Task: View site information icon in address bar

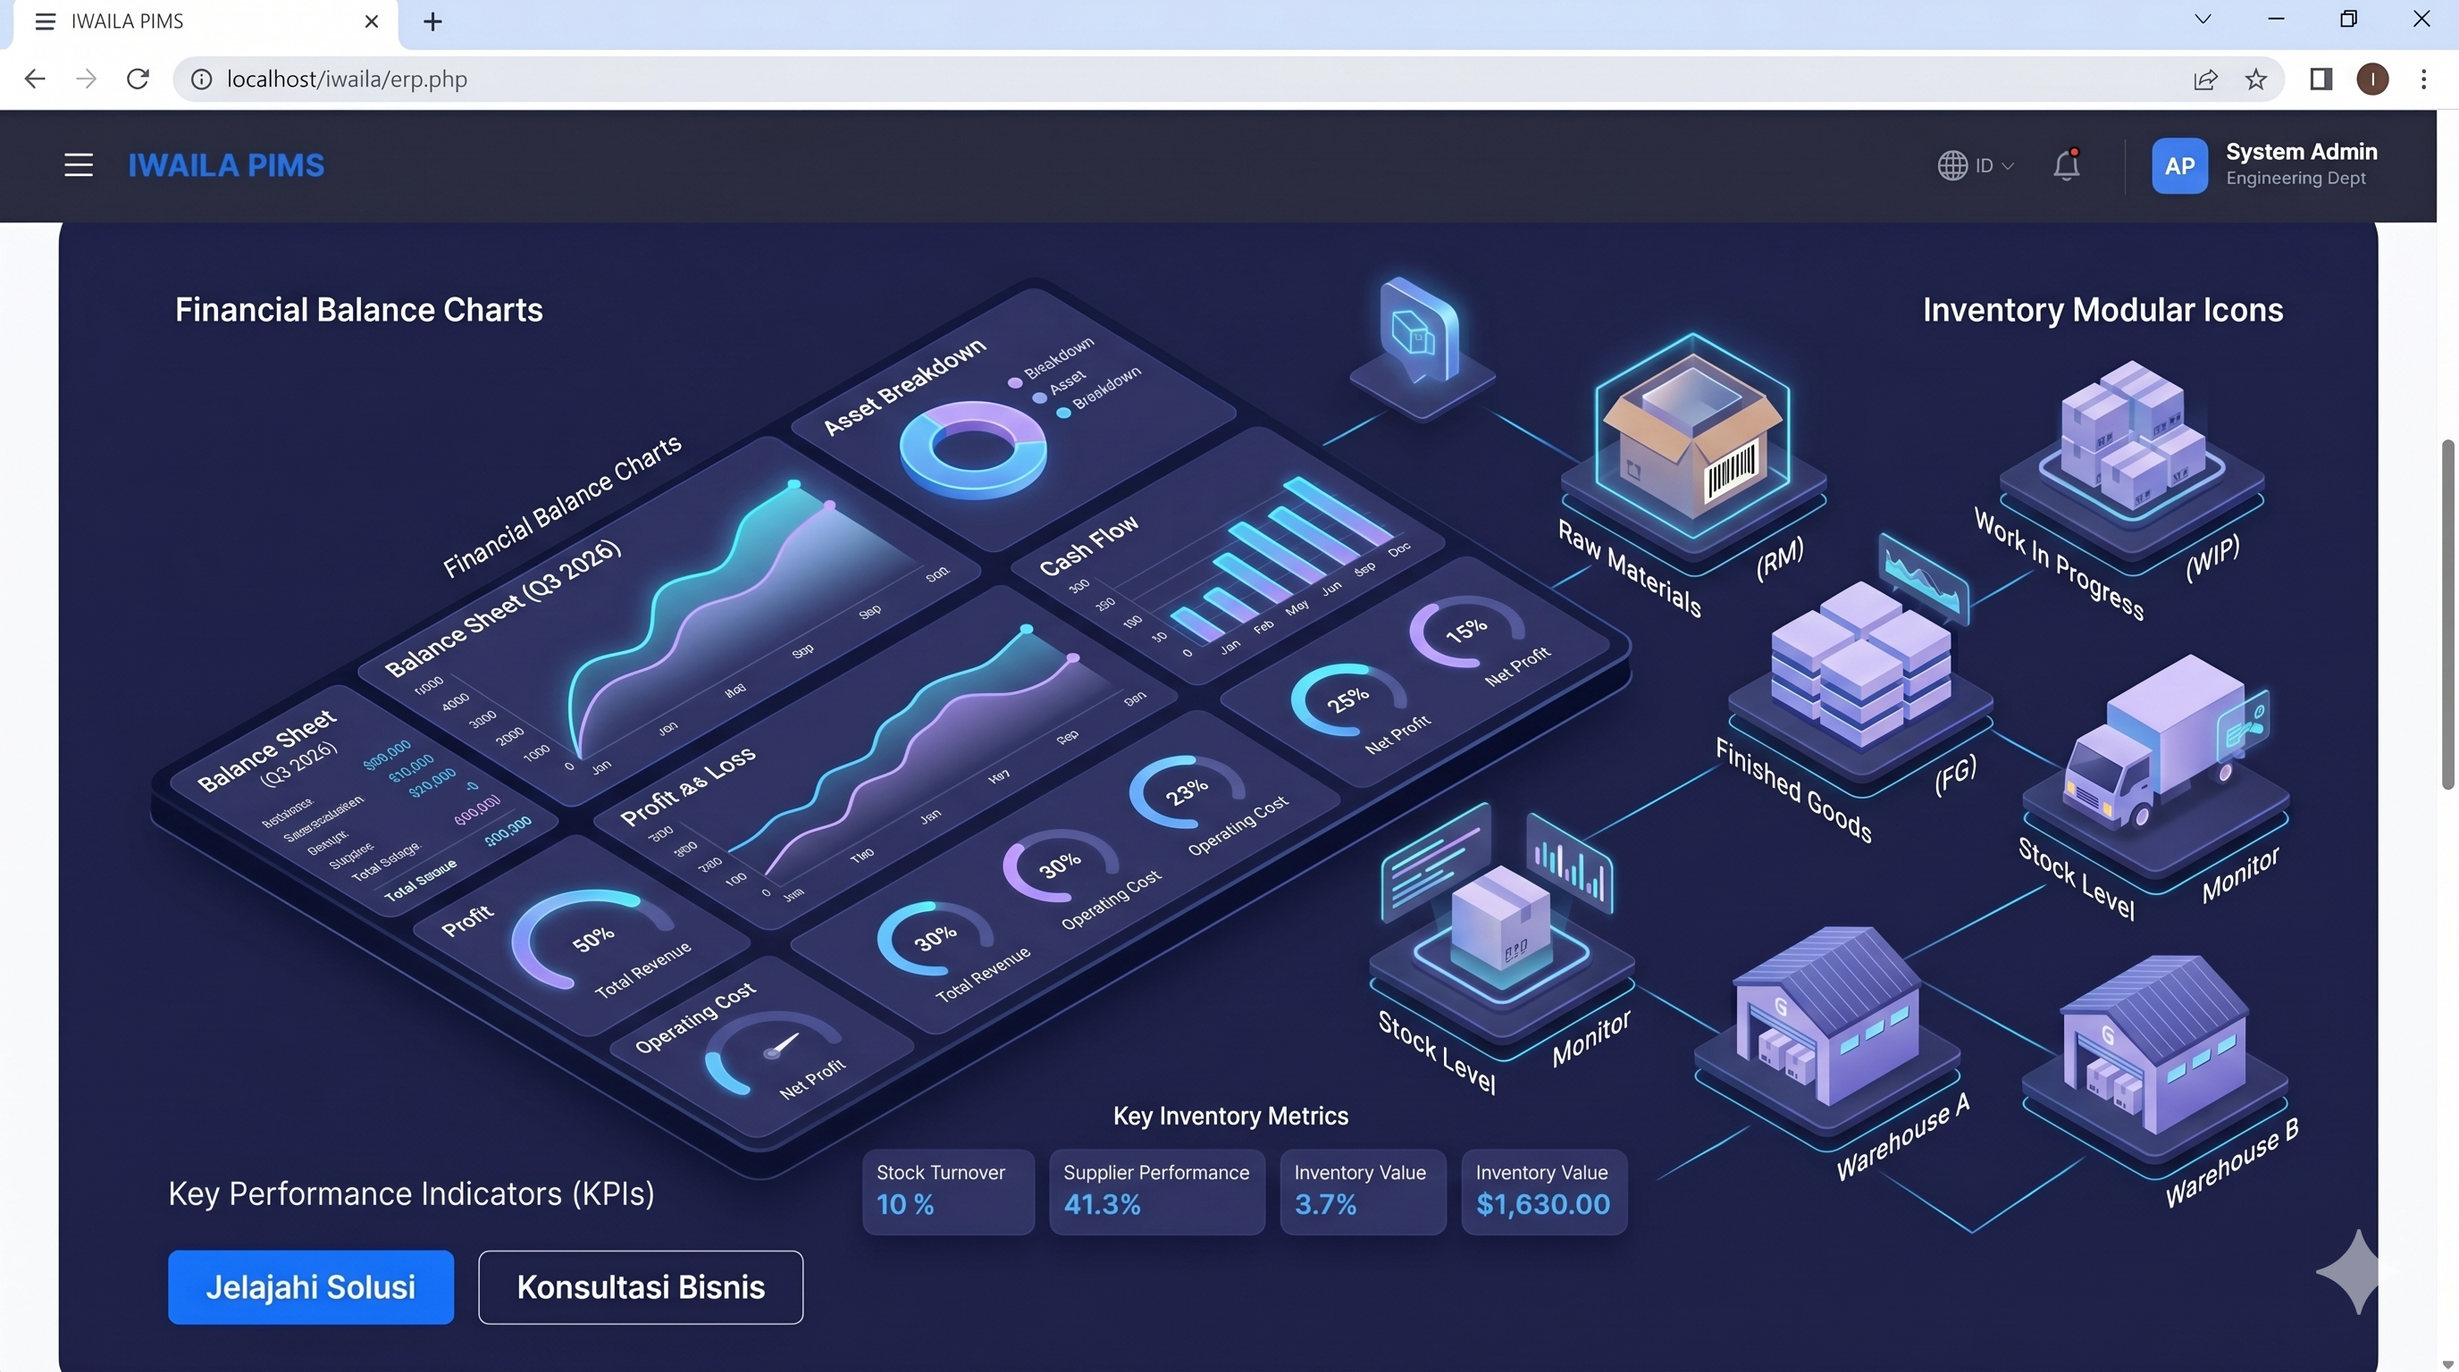Action: [x=201, y=79]
